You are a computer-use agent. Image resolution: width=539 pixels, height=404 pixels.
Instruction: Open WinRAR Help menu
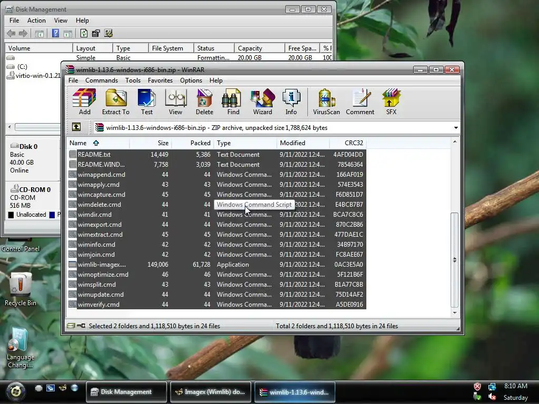216,80
